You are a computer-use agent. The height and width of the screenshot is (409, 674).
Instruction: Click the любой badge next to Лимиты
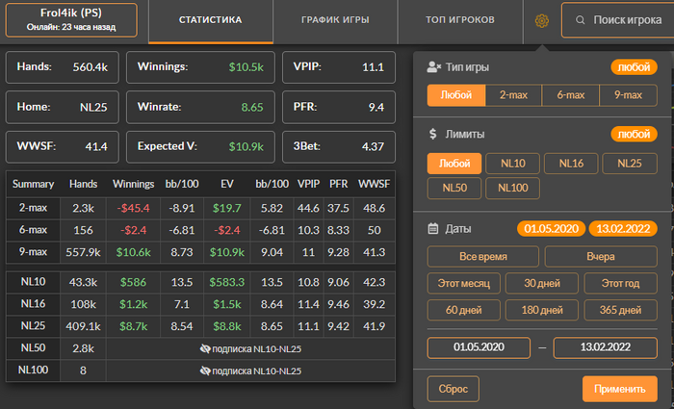coord(634,134)
